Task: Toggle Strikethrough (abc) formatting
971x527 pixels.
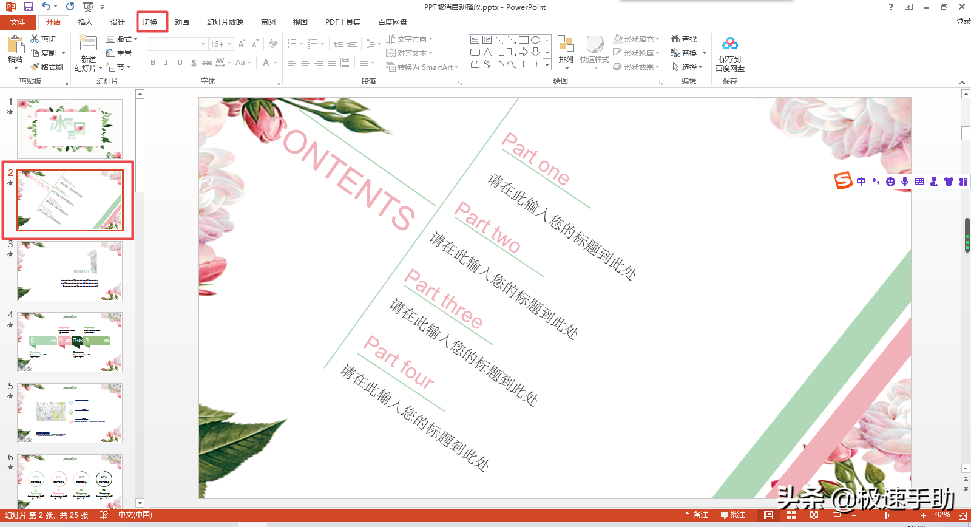Action: (207, 63)
